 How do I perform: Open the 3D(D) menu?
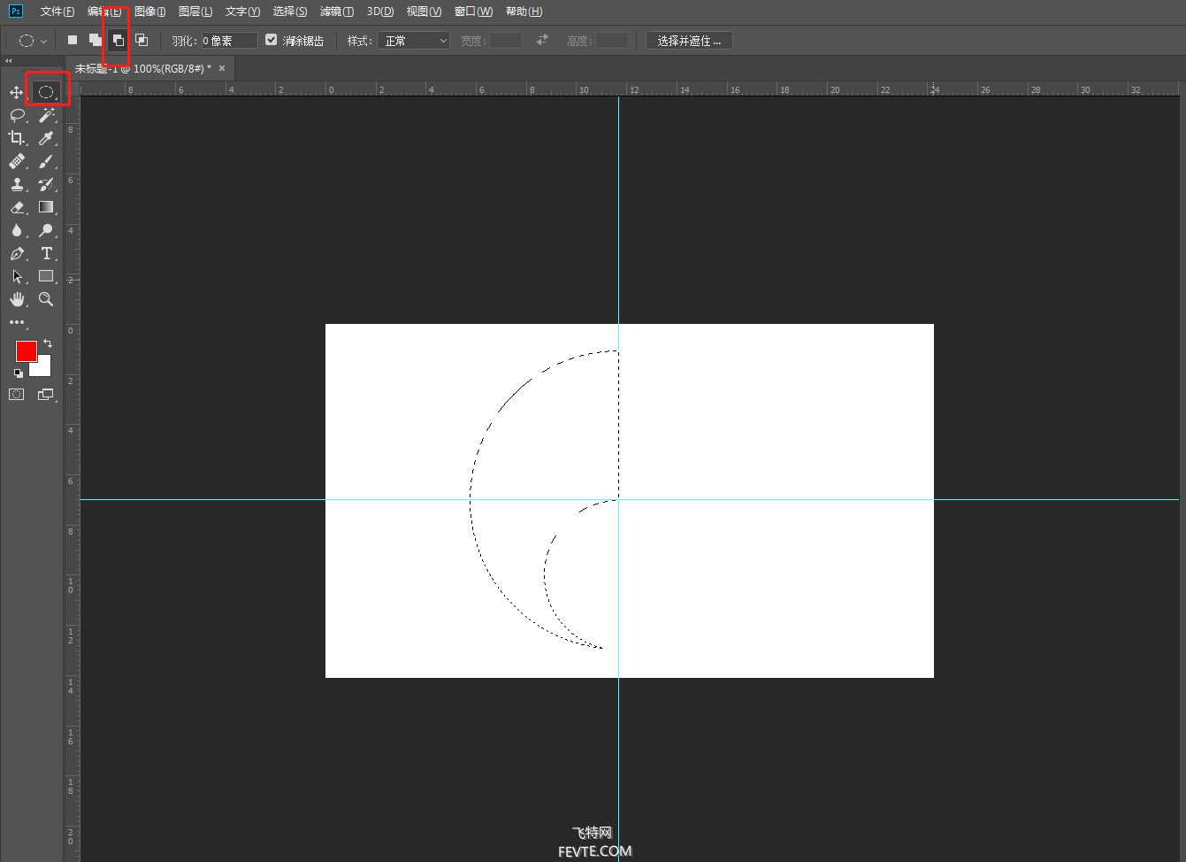coord(380,12)
